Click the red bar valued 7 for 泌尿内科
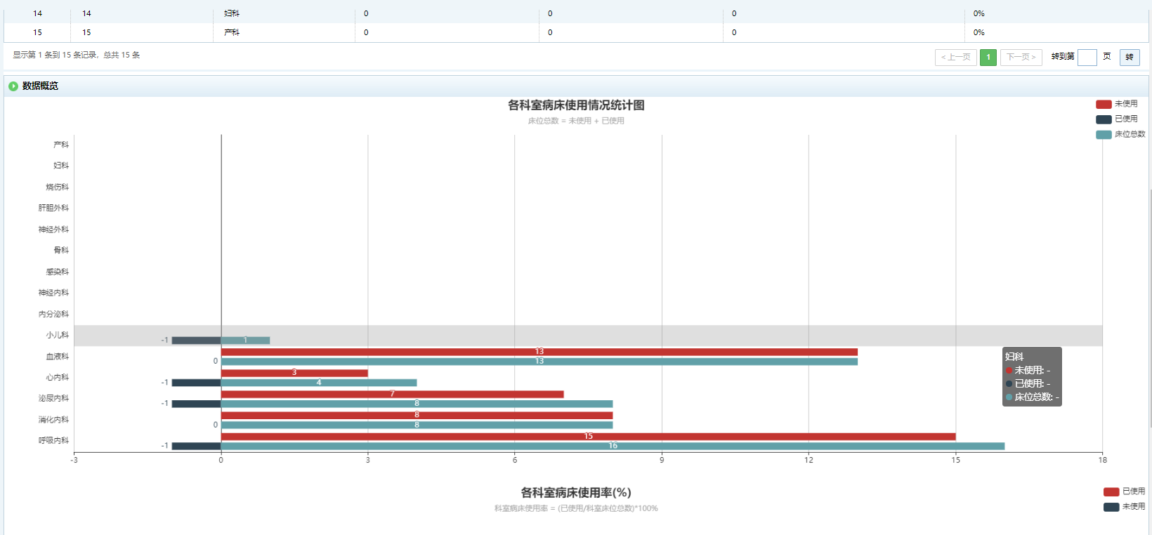The height and width of the screenshot is (535, 1152). pos(393,394)
